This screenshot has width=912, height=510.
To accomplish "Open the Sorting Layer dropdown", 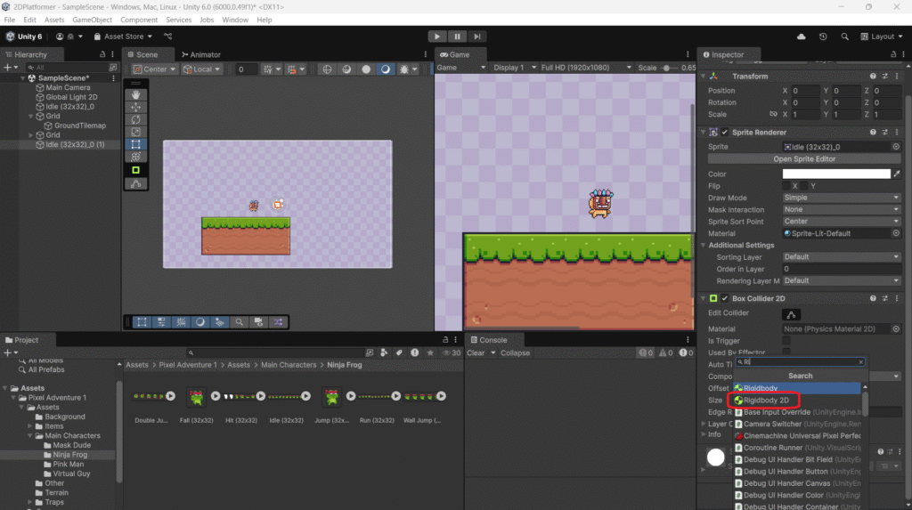I will (x=842, y=256).
